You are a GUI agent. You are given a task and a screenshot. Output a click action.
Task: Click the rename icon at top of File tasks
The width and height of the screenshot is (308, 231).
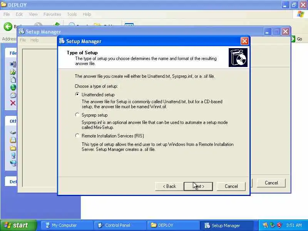13,64
